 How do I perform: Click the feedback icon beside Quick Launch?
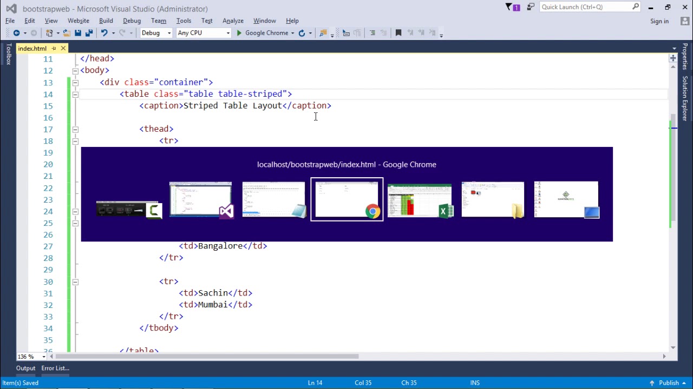531,7
